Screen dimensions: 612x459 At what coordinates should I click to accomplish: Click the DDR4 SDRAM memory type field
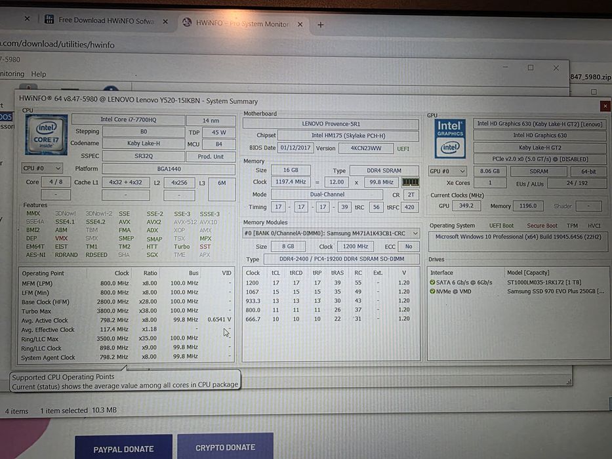click(384, 170)
